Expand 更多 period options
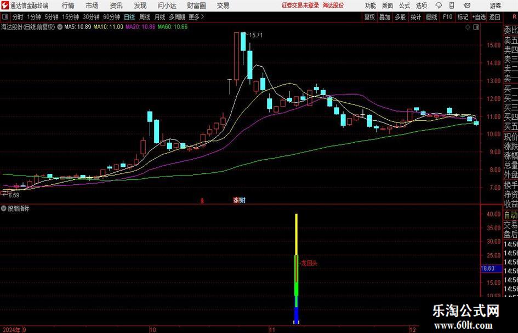Viewport: 518px width, 333px height. coord(196,17)
